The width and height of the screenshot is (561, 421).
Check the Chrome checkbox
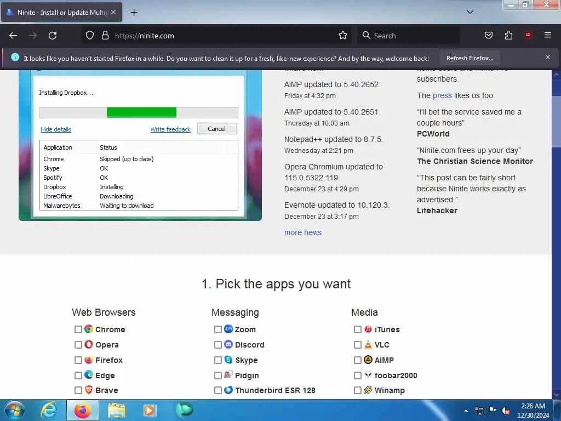(78, 329)
